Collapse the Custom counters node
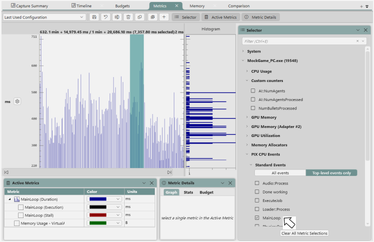Image resolution: width=374 pixels, height=242 pixels. pyautogui.click(x=247, y=80)
